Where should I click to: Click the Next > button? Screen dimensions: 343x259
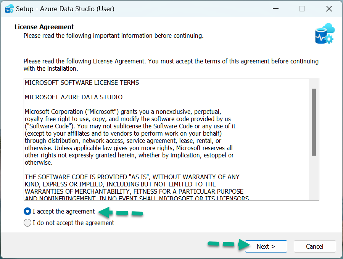click(266, 246)
